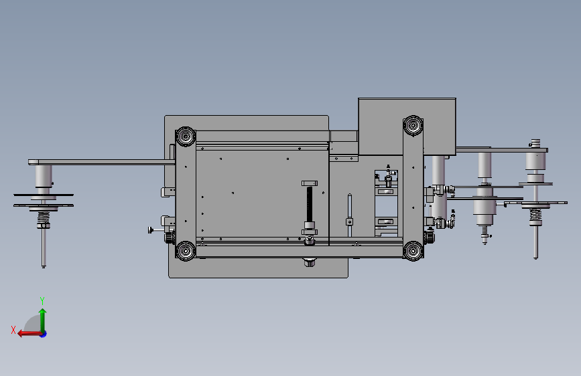
Task: Click the green Y axis arrow of the triad
Action: (x=43, y=320)
